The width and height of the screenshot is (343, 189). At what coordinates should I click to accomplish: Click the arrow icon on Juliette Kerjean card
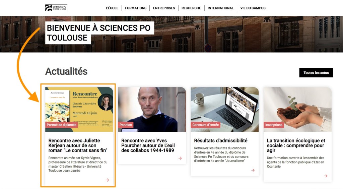coord(107,180)
